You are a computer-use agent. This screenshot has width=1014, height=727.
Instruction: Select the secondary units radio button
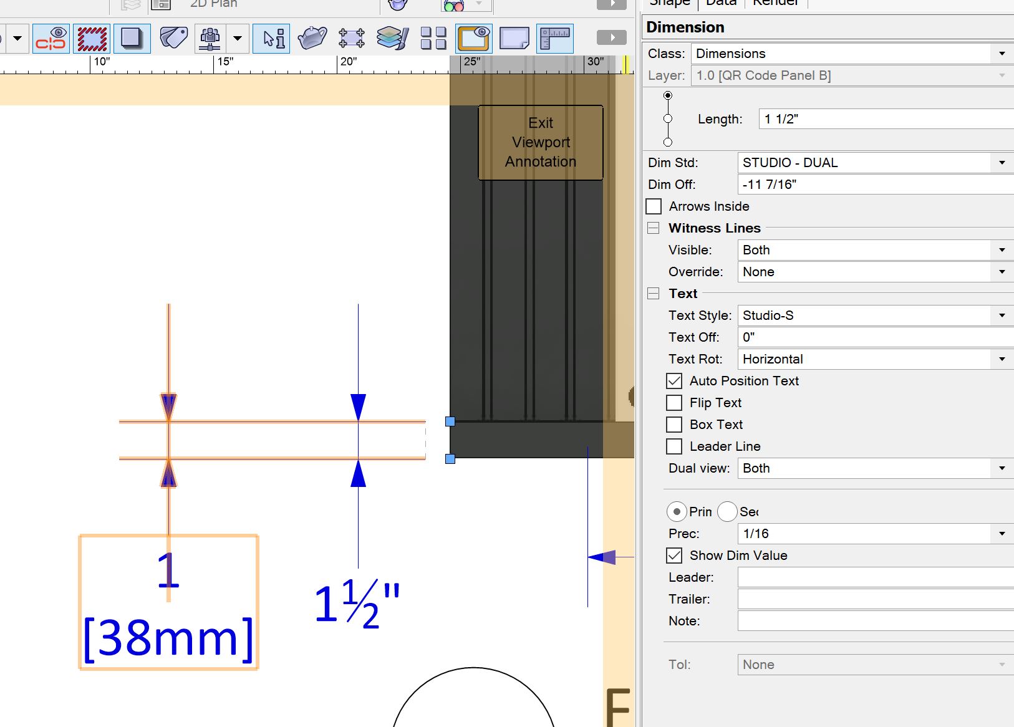[x=727, y=512]
